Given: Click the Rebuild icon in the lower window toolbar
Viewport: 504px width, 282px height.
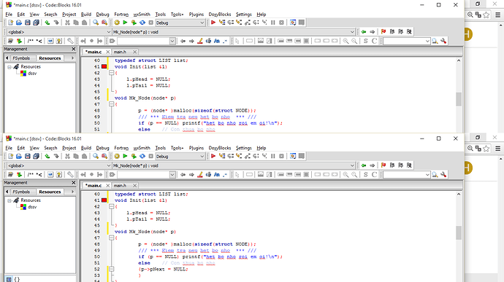Looking at the screenshot, I should (x=142, y=156).
